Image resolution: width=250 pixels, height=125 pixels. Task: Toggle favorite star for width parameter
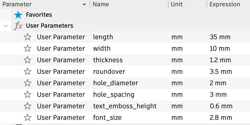(x=28, y=49)
